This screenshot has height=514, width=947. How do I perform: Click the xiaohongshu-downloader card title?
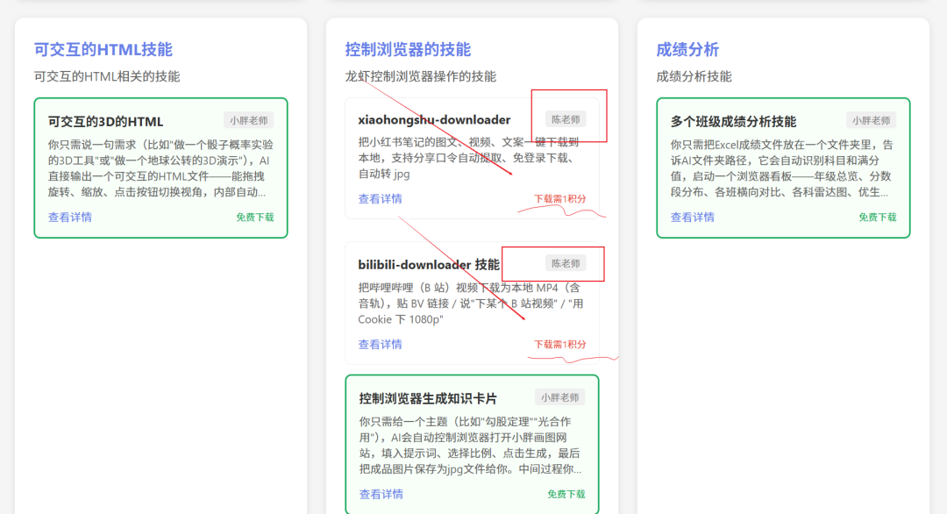pyautogui.click(x=434, y=119)
